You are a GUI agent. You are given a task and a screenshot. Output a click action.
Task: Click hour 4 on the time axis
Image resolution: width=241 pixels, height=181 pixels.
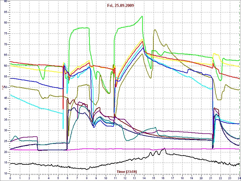[x=49, y=178]
